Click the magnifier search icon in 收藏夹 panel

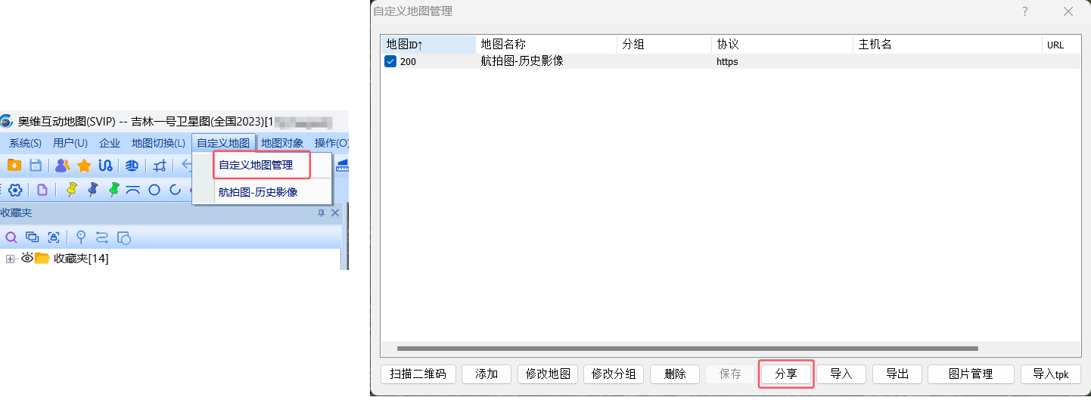click(x=11, y=237)
